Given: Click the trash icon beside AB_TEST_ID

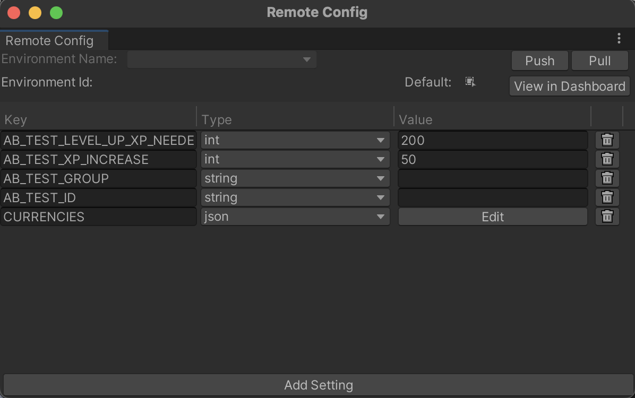Looking at the screenshot, I should click(607, 197).
